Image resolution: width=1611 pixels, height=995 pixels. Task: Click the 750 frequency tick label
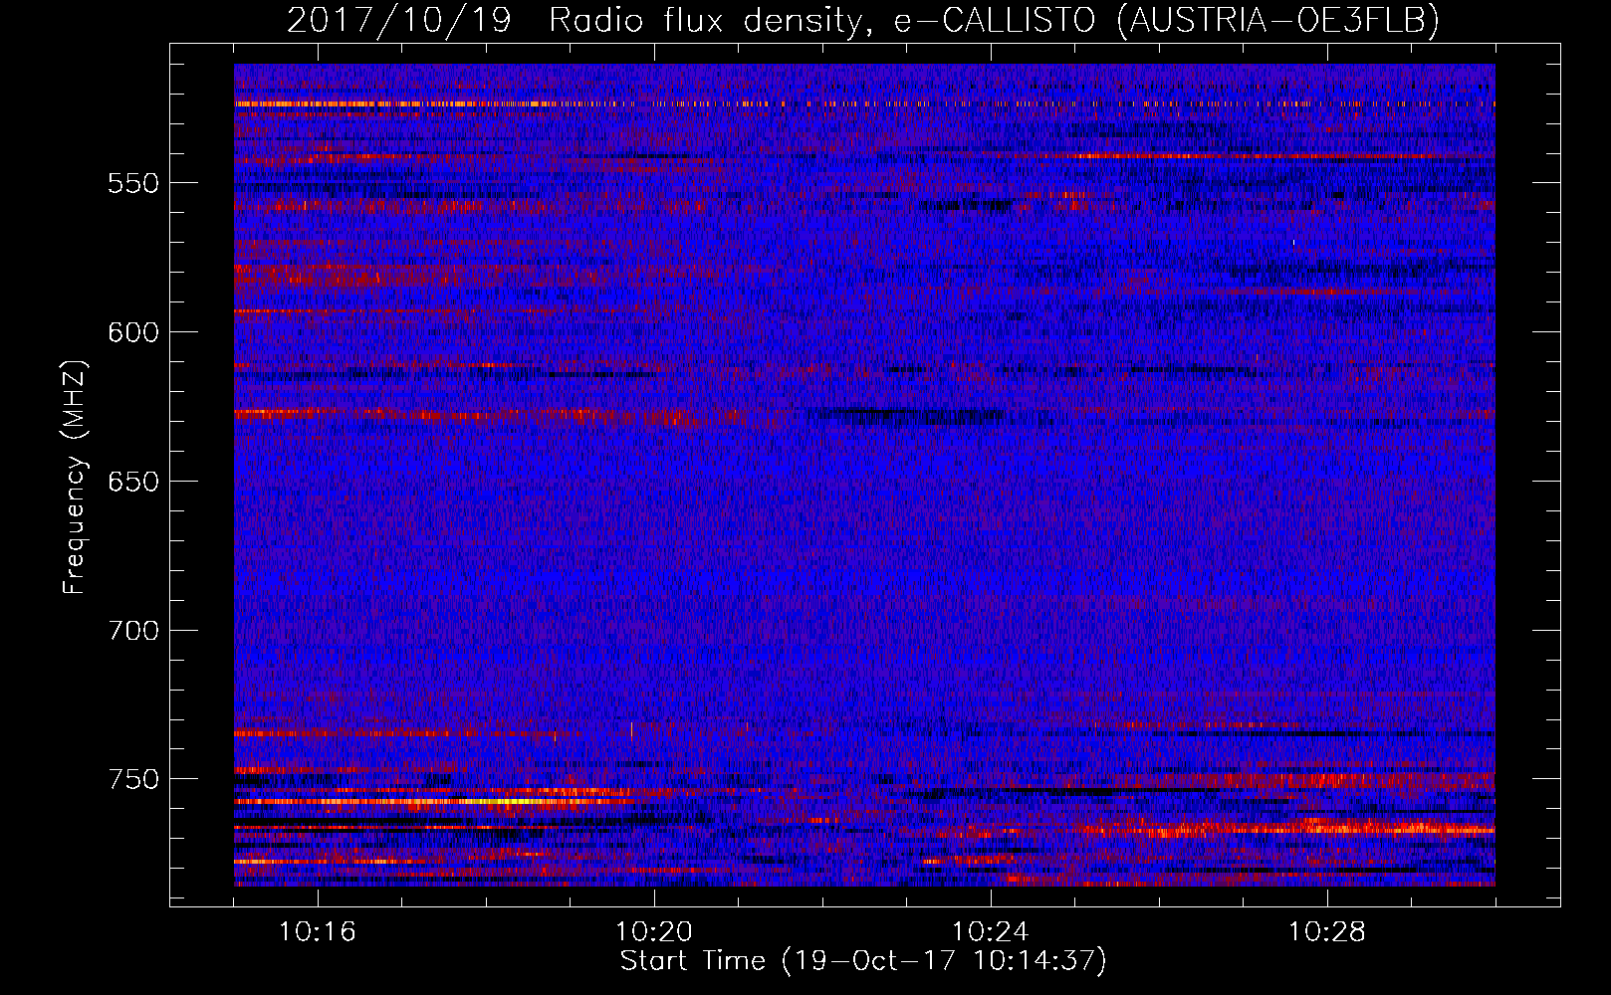click(x=133, y=779)
